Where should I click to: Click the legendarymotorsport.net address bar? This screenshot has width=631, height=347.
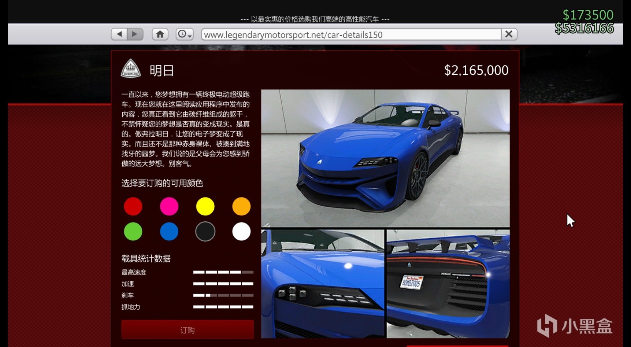351,34
